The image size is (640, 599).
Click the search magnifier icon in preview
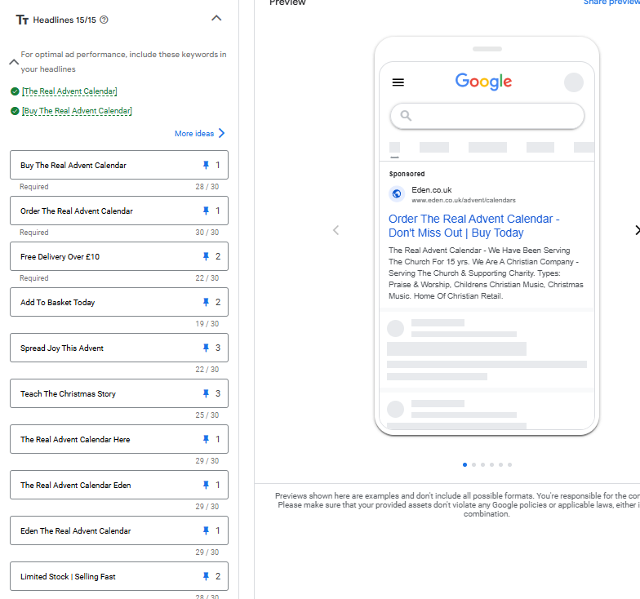[406, 116]
